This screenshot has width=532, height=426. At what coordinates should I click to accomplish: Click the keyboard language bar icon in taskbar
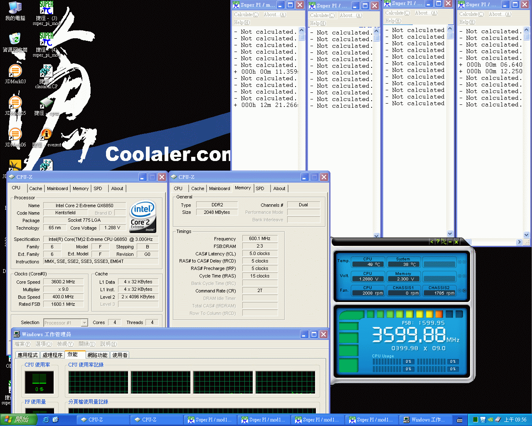pos(460,420)
